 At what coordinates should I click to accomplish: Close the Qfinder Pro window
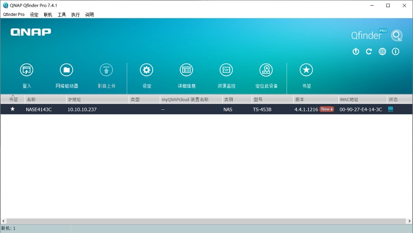[x=404, y=5]
